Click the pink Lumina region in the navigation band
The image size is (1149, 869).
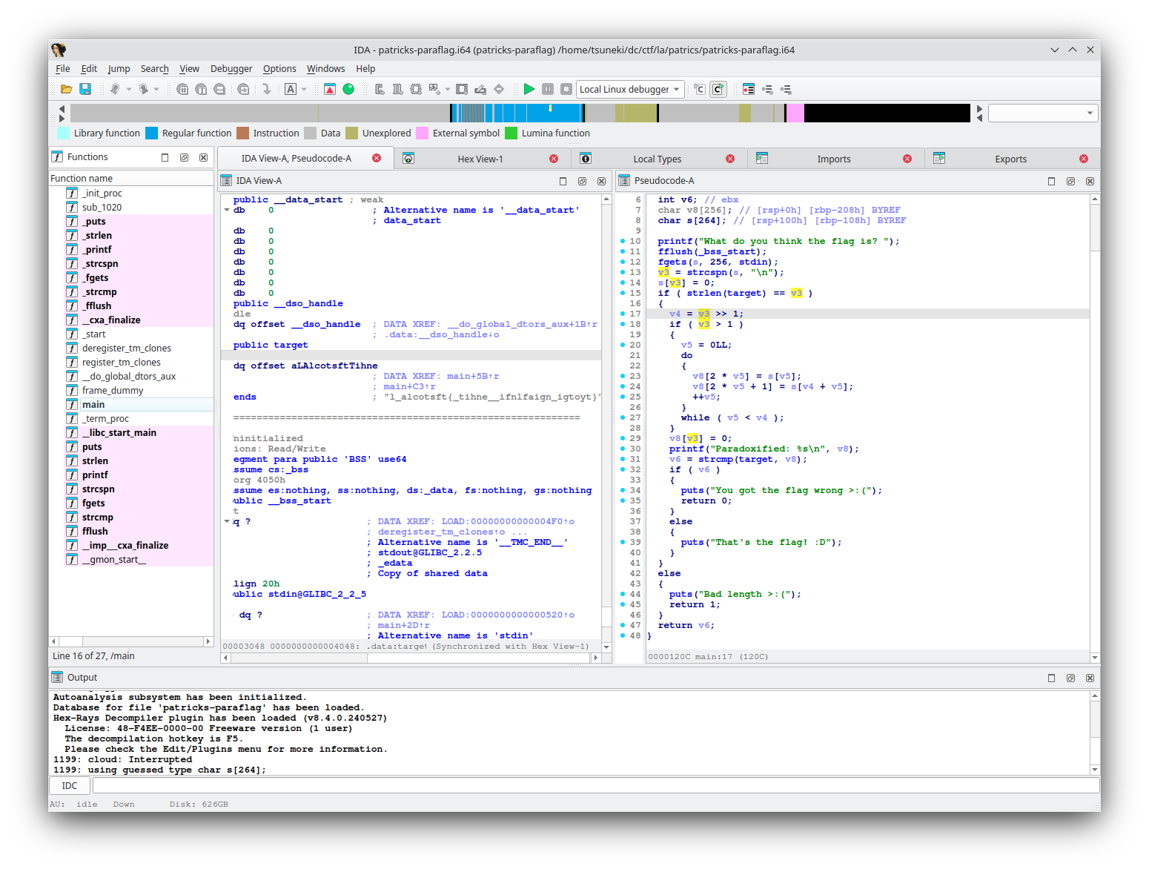click(794, 113)
